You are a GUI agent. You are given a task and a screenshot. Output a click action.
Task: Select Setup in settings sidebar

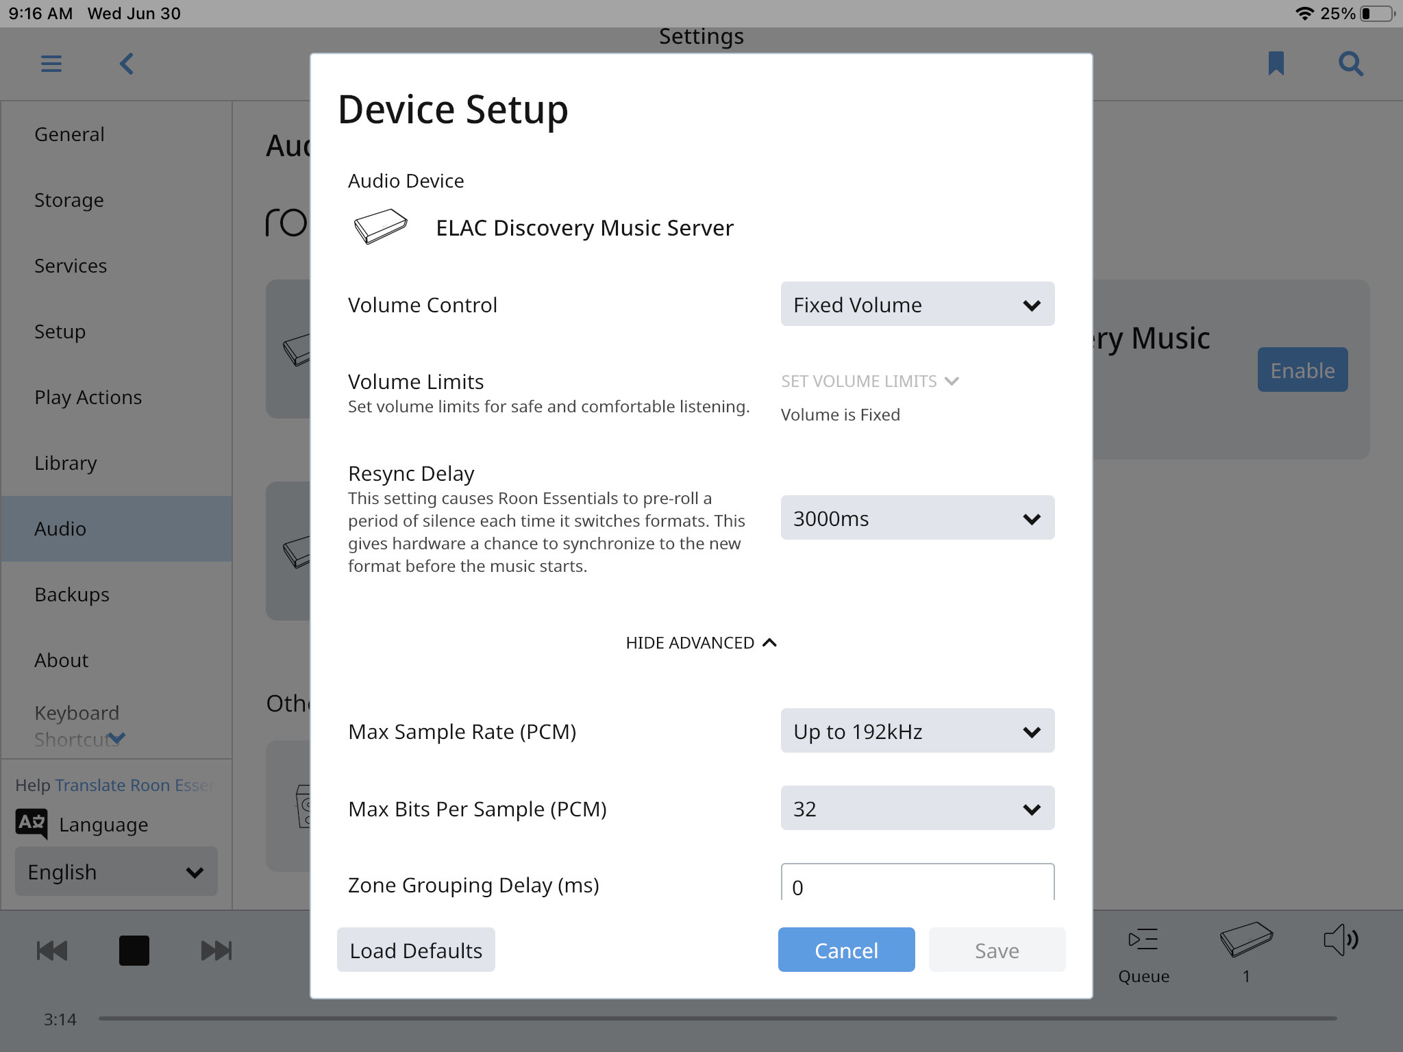[116, 331]
